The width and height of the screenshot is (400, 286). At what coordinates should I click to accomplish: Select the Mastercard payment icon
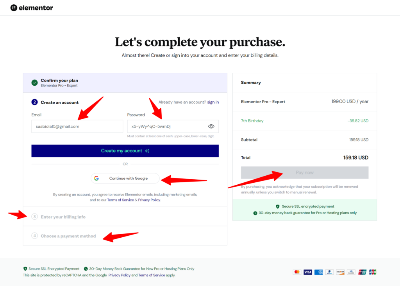pos(297,272)
